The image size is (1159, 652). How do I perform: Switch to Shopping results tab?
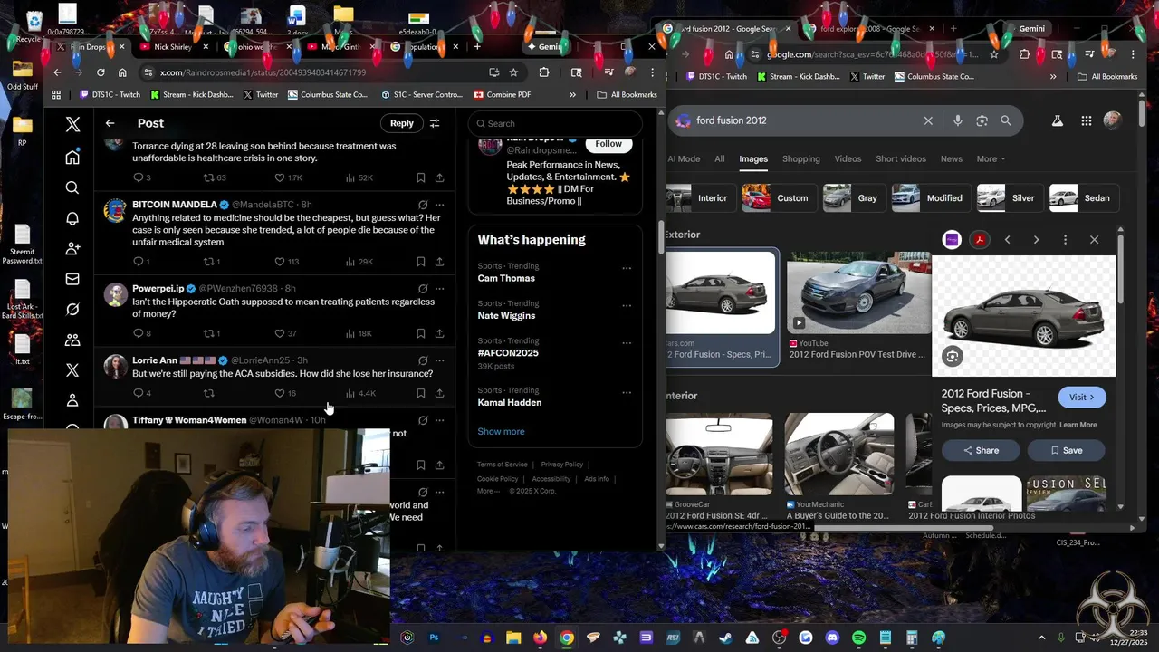pyautogui.click(x=800, y=158)
